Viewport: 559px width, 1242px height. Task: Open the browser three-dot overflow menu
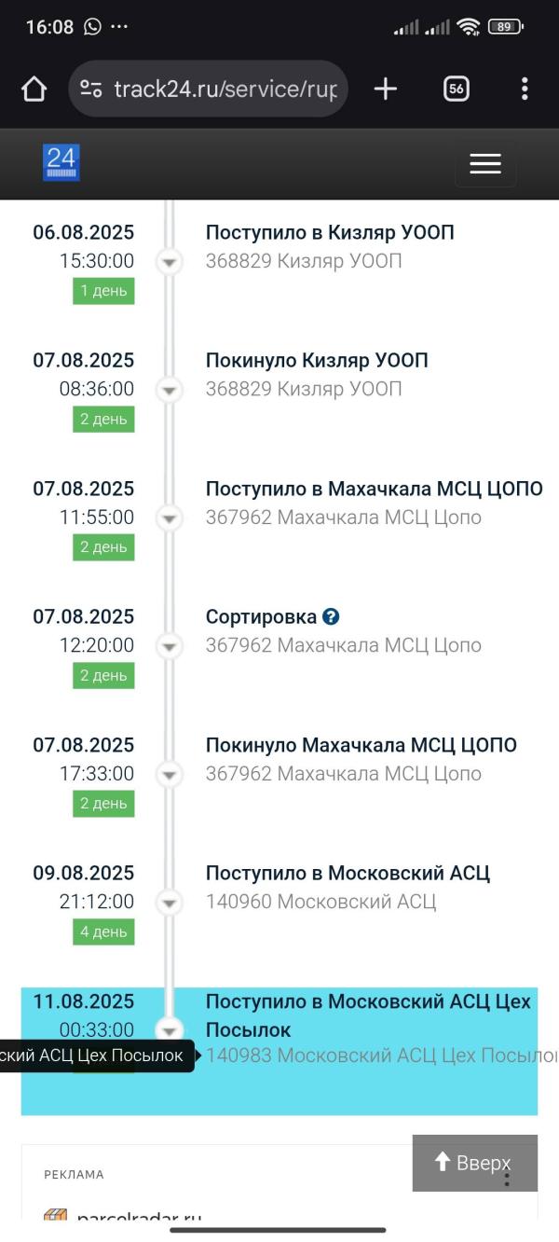(x=525, y=90)
